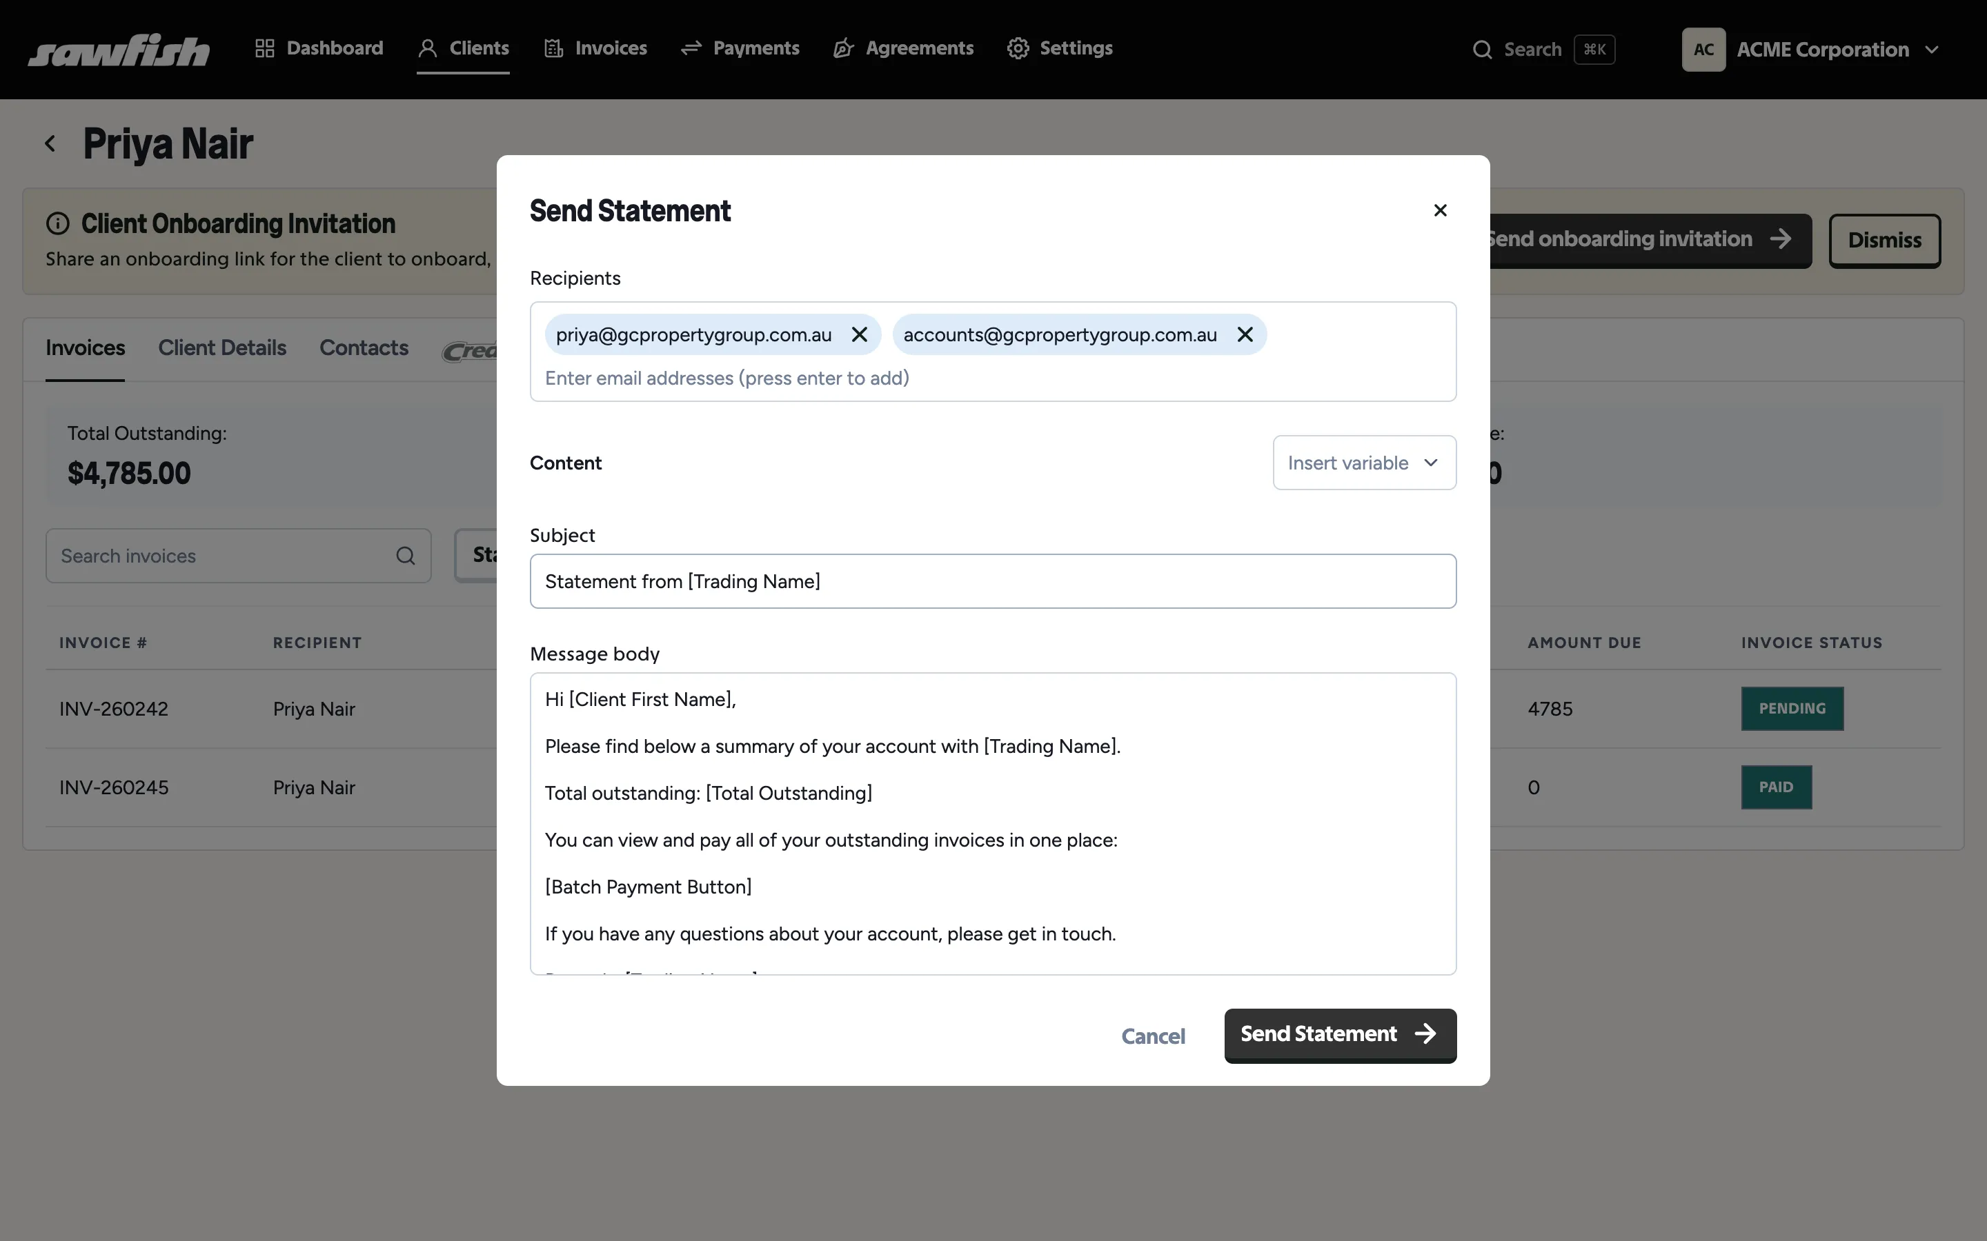Image resolution: width=1987 pixels, height=1241 pixels.
Task: Open Invoices in top navigation
Action: click(595, 48)
